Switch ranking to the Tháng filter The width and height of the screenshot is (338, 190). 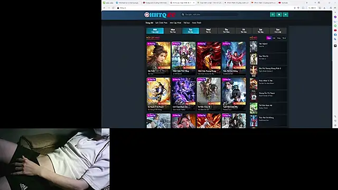tap(279, 38)
